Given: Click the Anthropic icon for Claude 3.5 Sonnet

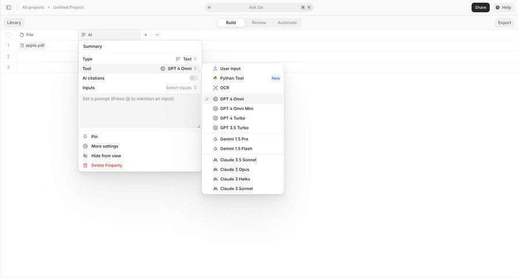Looking at the screenshot, I should [215, 160].
